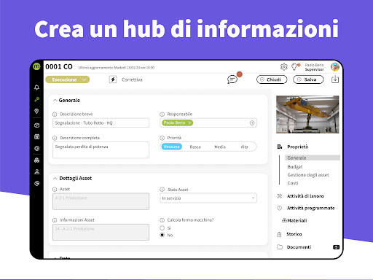Open Documenti section
Viewport: 373px width, 280px height.
click(x=299, y=247)
